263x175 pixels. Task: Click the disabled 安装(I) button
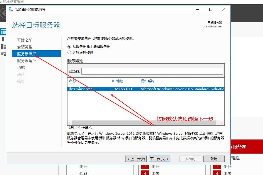tap(190, 159)
